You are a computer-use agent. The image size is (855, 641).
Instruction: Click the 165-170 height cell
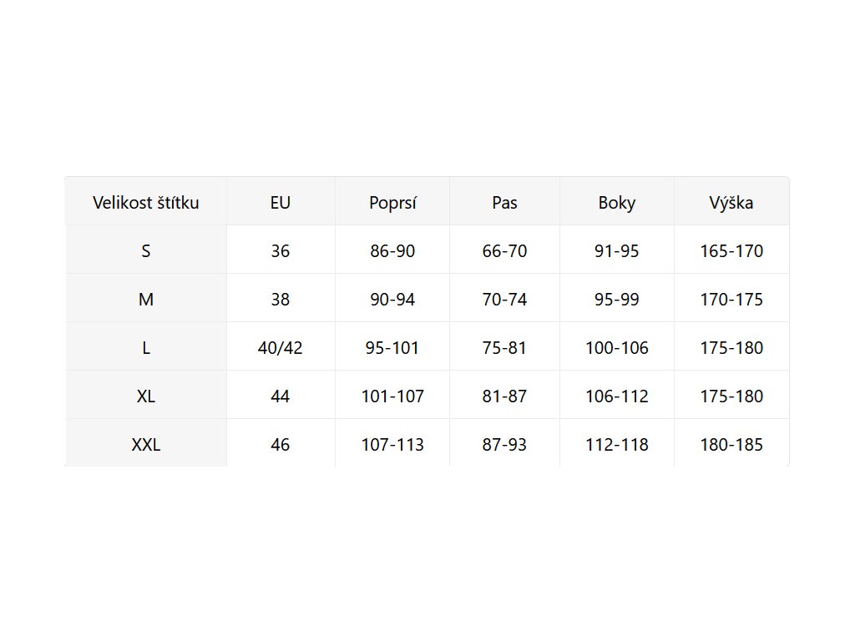click(731, 250)
